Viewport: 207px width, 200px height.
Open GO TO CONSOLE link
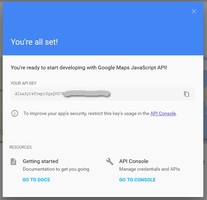137,180
